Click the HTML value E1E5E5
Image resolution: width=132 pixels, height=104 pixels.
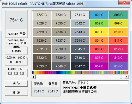(x=16, y=51)
